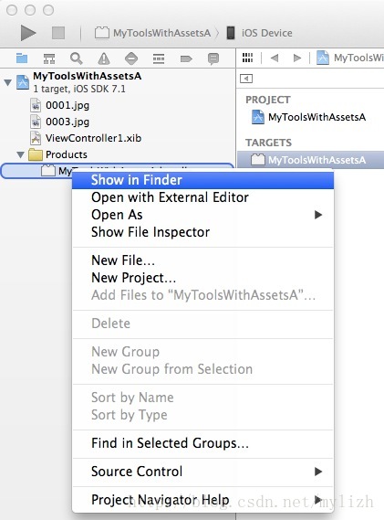This screenshot has height=520, width=384.
Task: Open the Debug navigator icon
Action: (159, 58)
